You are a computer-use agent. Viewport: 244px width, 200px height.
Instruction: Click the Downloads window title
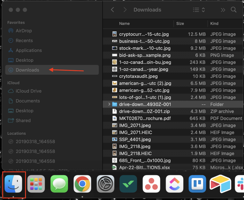click(147, 10)
